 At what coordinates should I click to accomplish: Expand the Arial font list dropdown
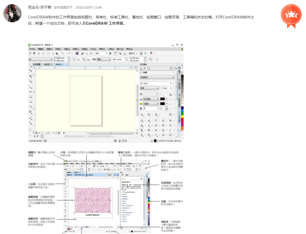[171, 84]
